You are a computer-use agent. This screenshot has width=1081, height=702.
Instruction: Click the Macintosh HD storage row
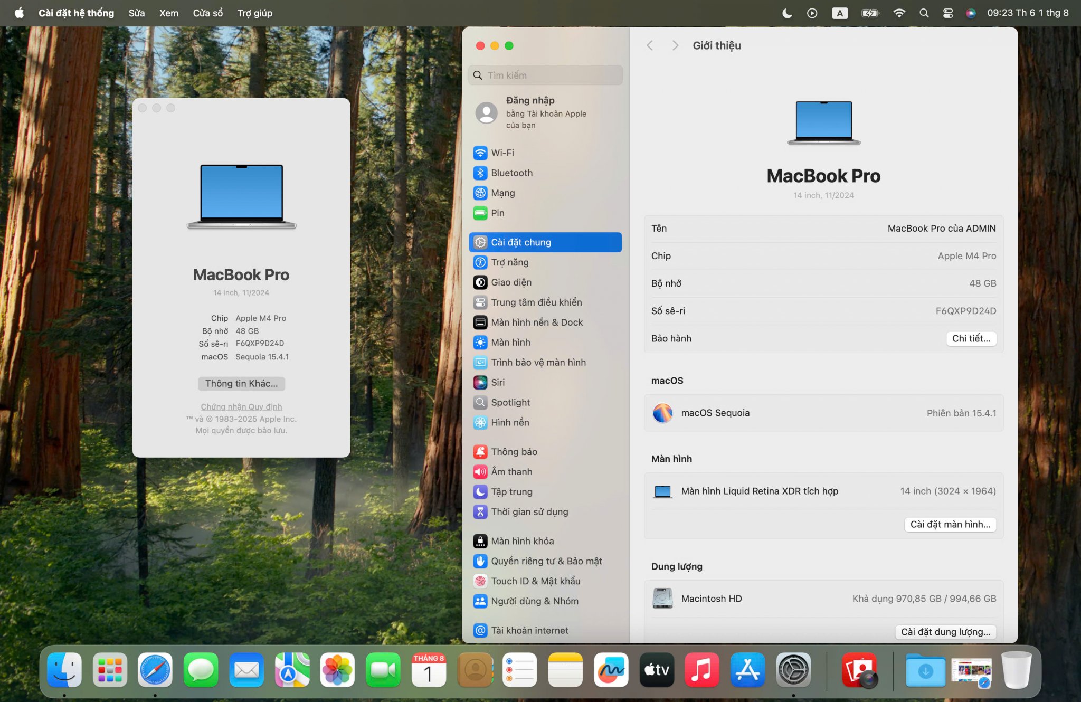tap(823, 599)
